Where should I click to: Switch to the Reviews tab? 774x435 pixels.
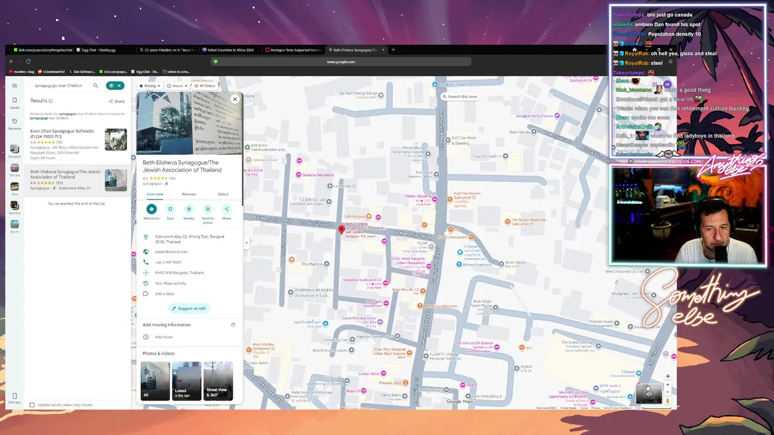click(x=189, y=194)
